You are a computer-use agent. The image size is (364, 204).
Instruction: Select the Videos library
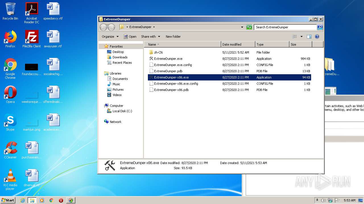[x=114, y=95]
